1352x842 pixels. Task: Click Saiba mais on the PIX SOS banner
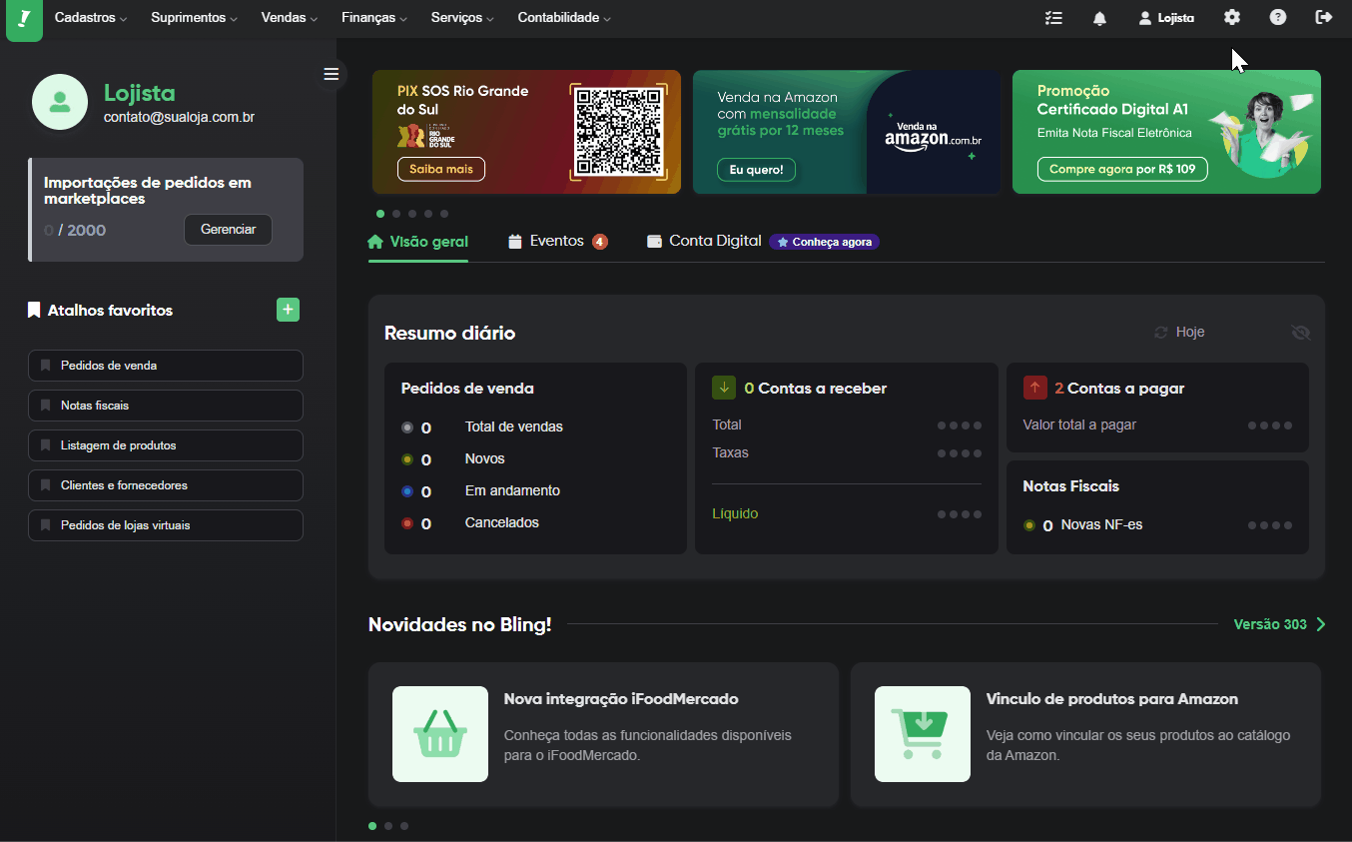tap(441, 169)
